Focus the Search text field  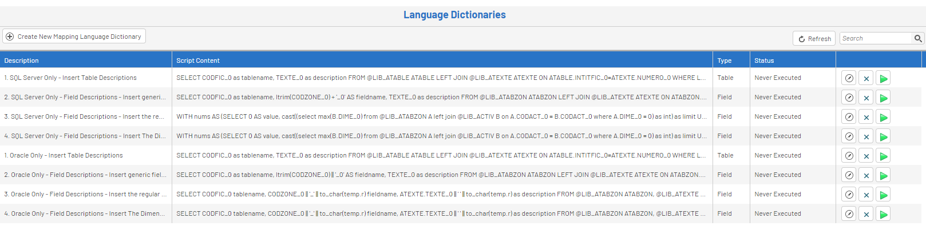click(875, 38)
